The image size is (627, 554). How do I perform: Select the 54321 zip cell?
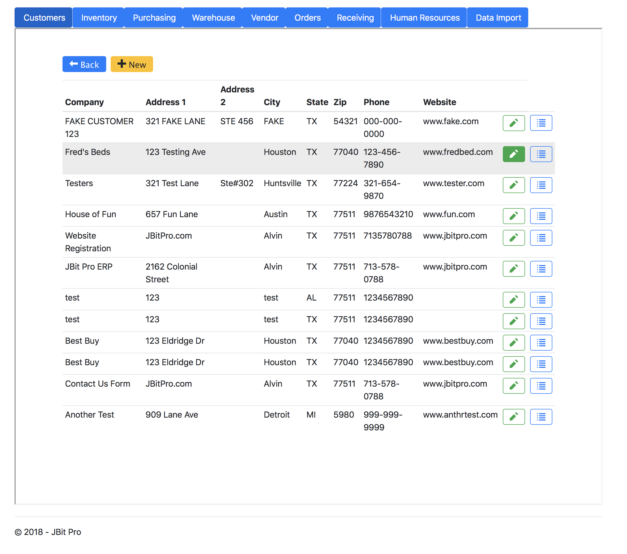coord(345,122)
